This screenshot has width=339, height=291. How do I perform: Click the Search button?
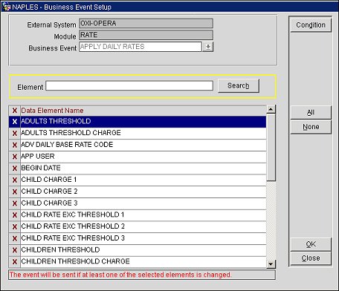click(239, 85)
